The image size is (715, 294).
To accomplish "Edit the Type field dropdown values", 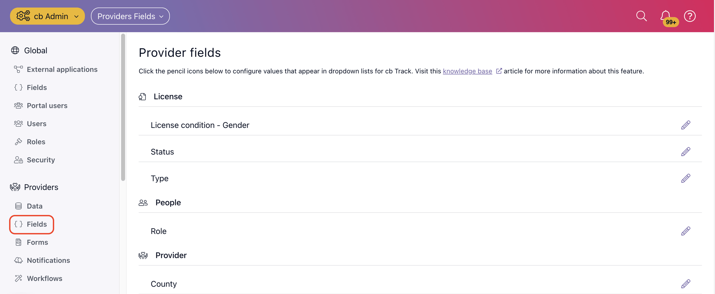I will pos(686,179).
